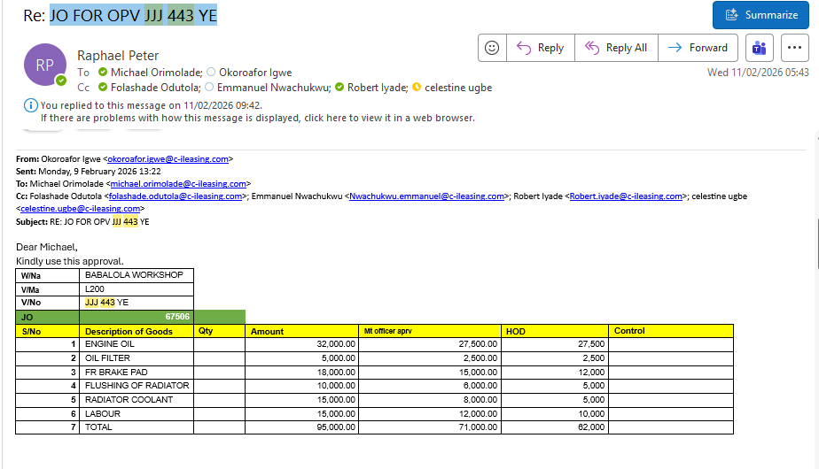The height and width of the screenshot is (469, 819).
Task: Click the Amount column header
Action: 301,331
